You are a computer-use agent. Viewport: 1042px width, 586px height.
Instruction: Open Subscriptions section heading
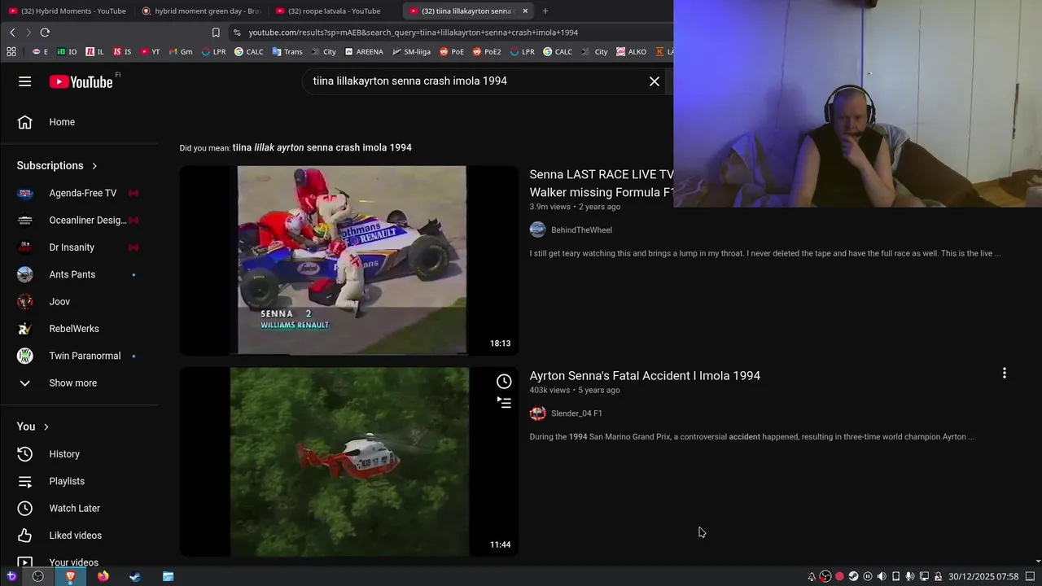coord(57,165)
